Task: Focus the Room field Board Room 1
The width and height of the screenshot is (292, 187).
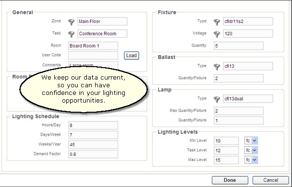Action: point(93,46)
